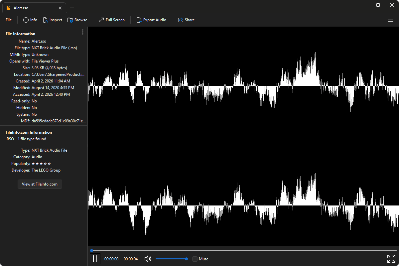Viewport: 399px width, 266px height.
Task: Select the Inspect tool
Action: point(53,20)
